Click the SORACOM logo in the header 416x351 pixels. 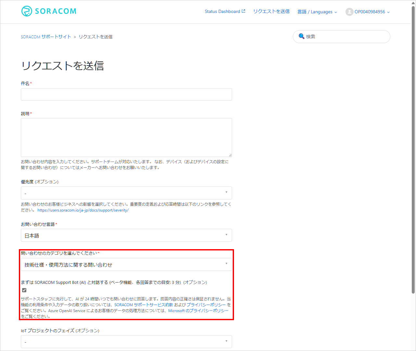pyautogui.click(x=48, y=11)
